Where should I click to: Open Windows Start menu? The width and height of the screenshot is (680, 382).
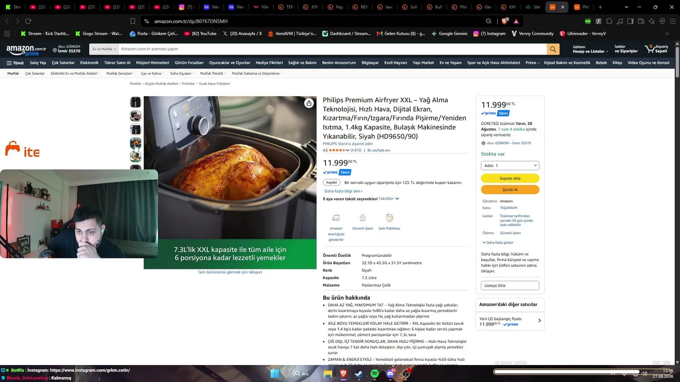(275, 374)
